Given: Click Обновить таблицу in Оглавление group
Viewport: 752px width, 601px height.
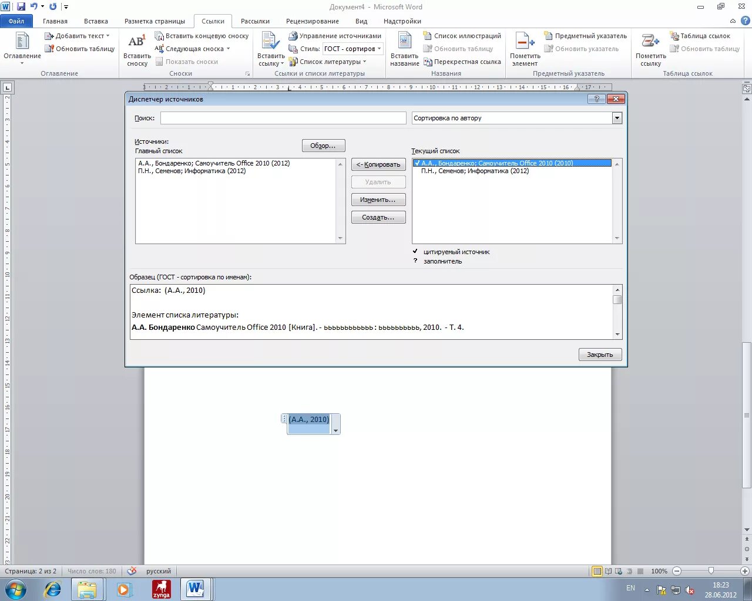Looking at the screenshot, I should pyautogui.click(x=80, y=49).
